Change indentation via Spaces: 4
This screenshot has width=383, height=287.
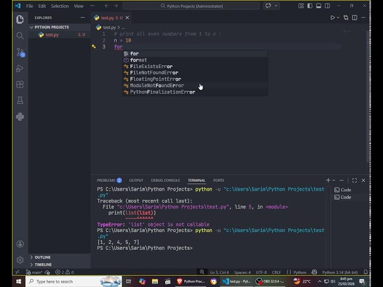(242, 273)
